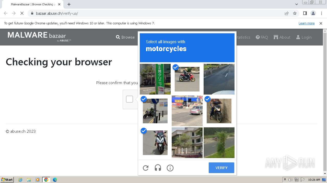Open network status tray icon
Screen dimensions: 327x183
pos(297,180)
